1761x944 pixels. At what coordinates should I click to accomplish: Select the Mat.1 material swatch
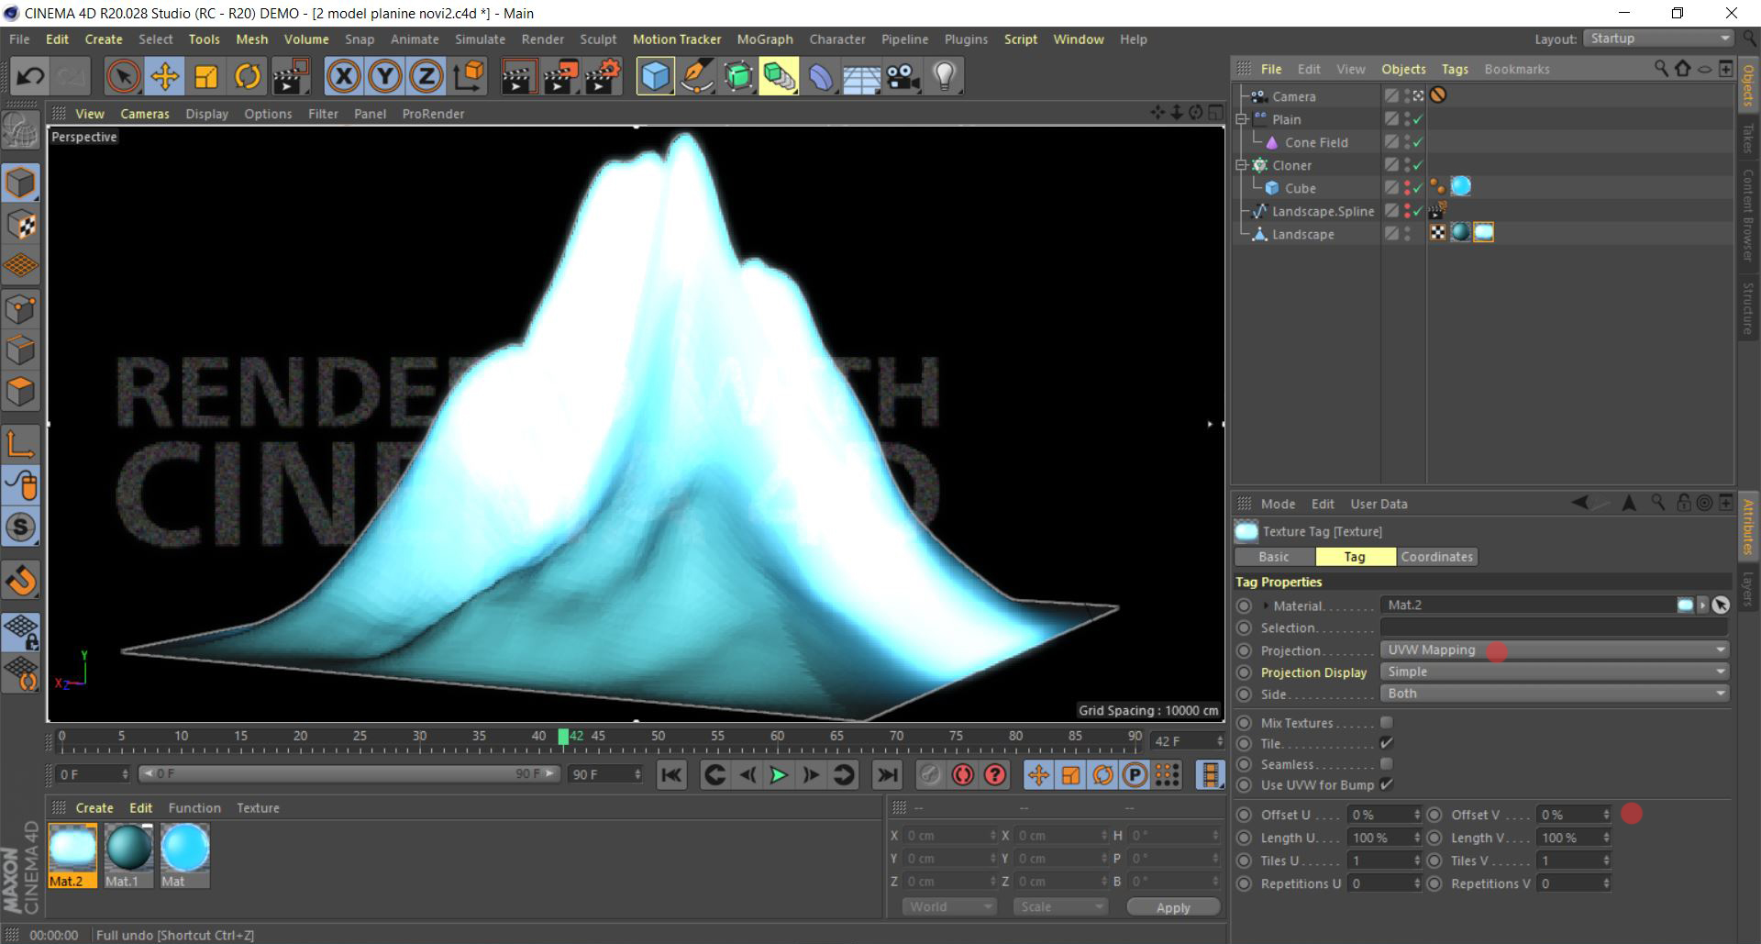pyautogui.click(x=128, y=856)
